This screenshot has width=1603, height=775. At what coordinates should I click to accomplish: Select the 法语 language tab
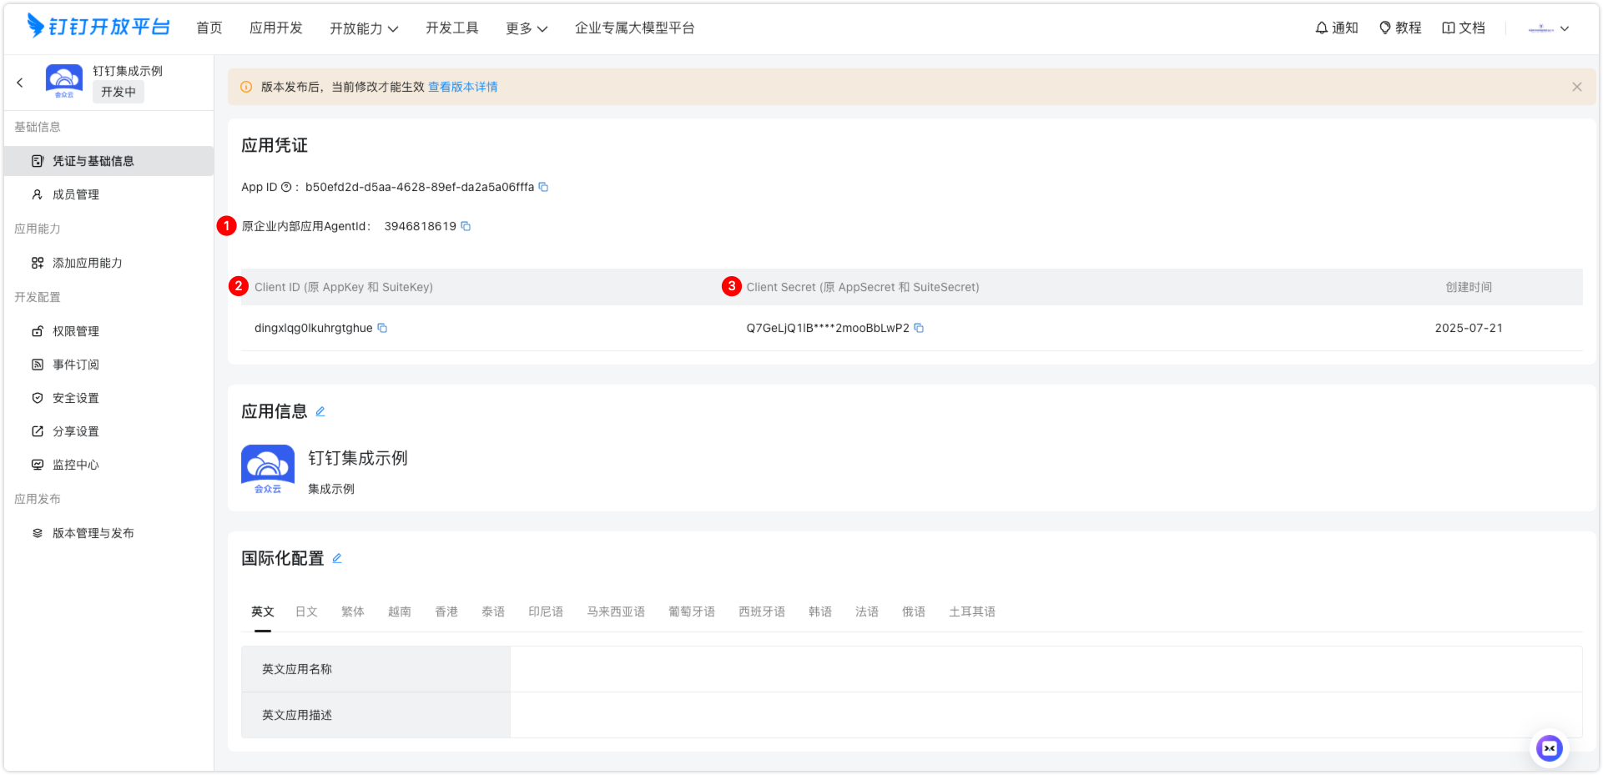[x=867, y=611]
